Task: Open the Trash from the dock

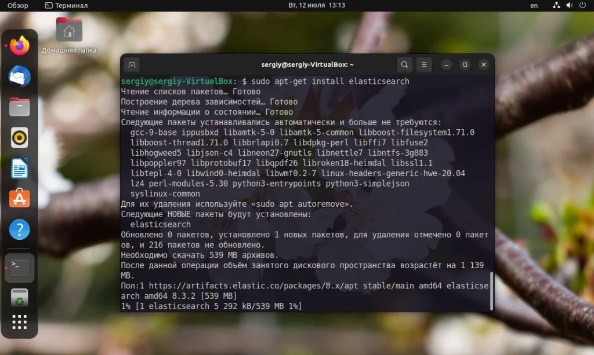Action: click(19, 297)
